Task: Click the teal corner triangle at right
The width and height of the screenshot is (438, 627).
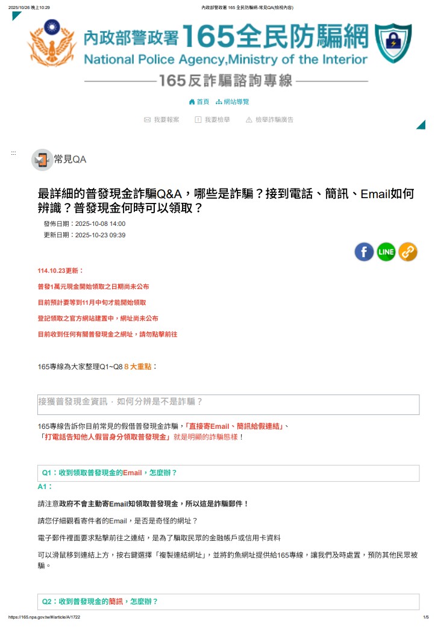Action: (x=422, y=125)
